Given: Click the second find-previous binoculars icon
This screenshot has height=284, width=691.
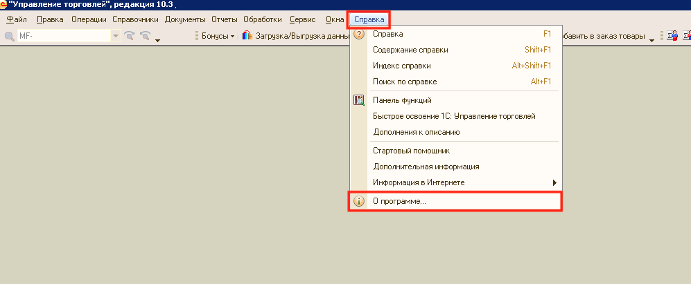Looking at the screenshot, I should point(145,36).
